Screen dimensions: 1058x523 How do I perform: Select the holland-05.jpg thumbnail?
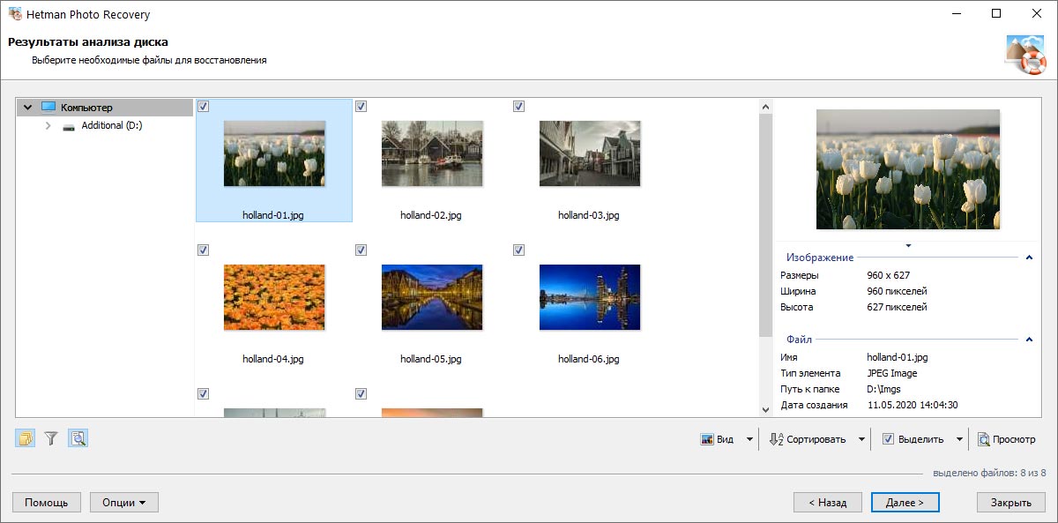[432, 297]
